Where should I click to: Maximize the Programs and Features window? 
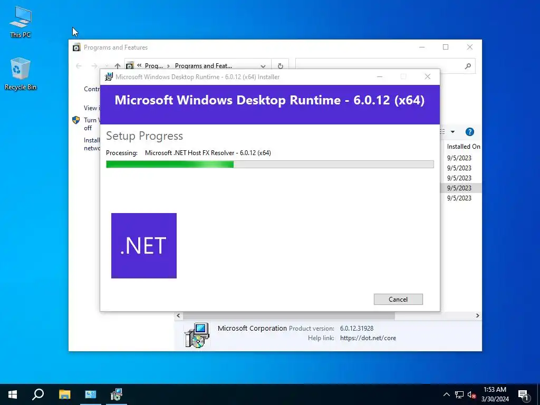click(x=446, y=47)
